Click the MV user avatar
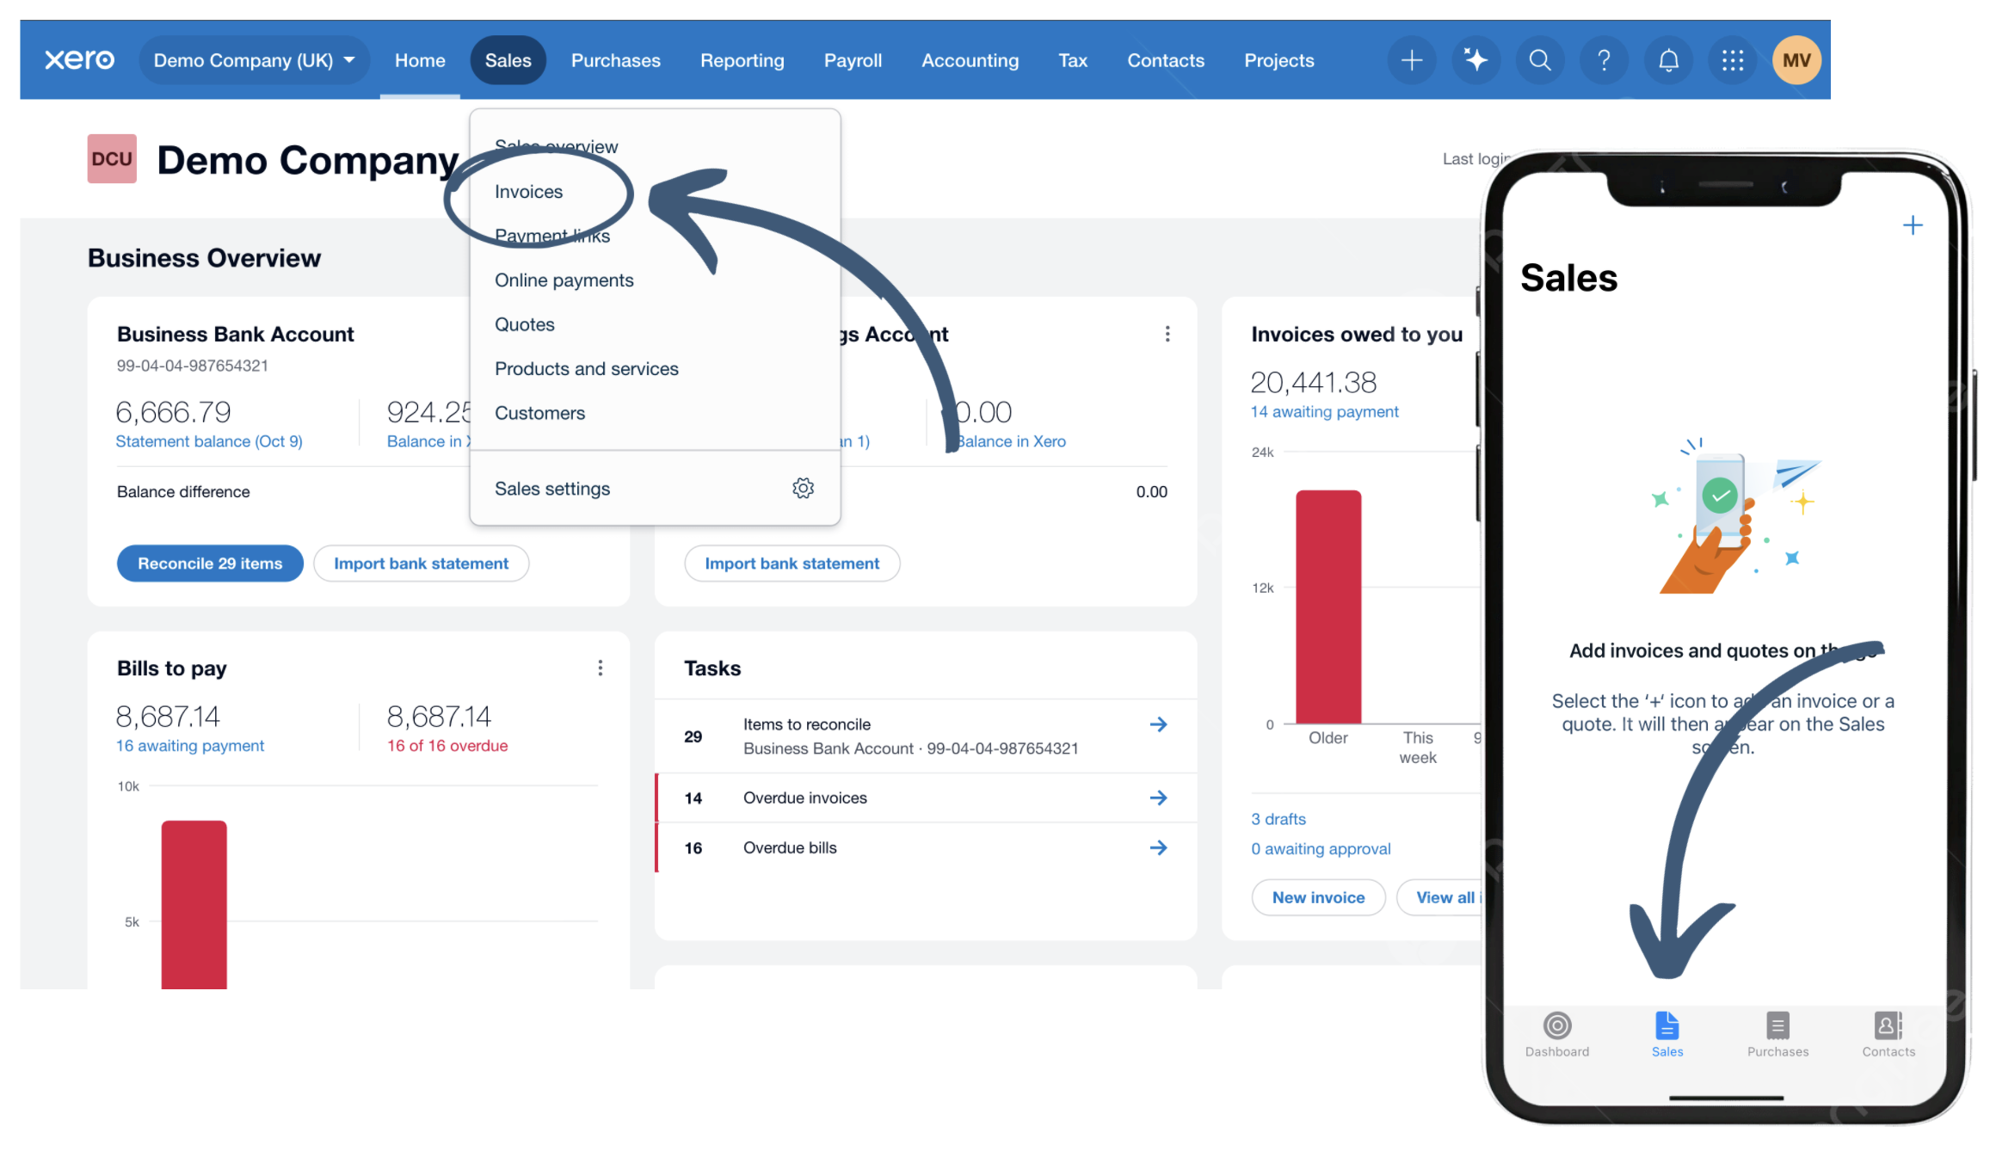The image size is (1996, 1151). coord(1796,60)
